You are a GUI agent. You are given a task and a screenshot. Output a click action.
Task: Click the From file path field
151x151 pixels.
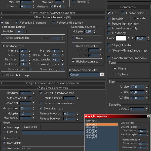click(53, 133)
